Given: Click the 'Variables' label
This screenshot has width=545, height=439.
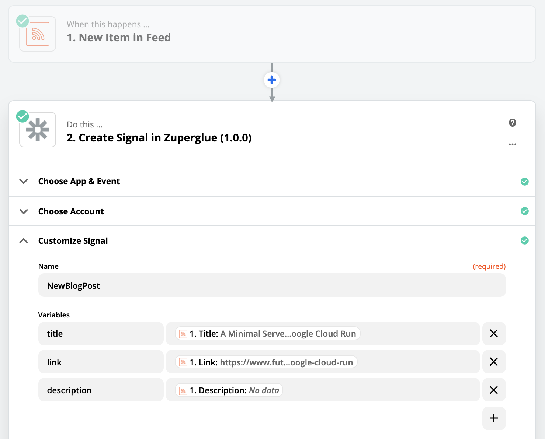Looking at the screenshot, I should (x=54, y=315).
